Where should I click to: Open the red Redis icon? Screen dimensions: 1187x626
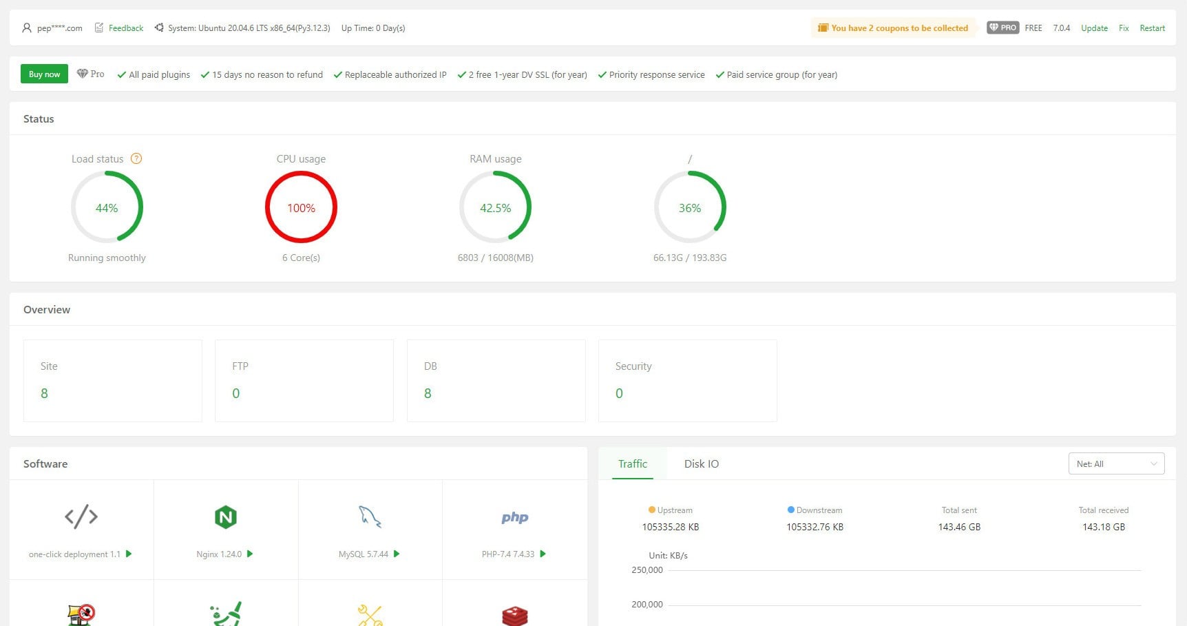pyautogui.click(x=514, y=615)
